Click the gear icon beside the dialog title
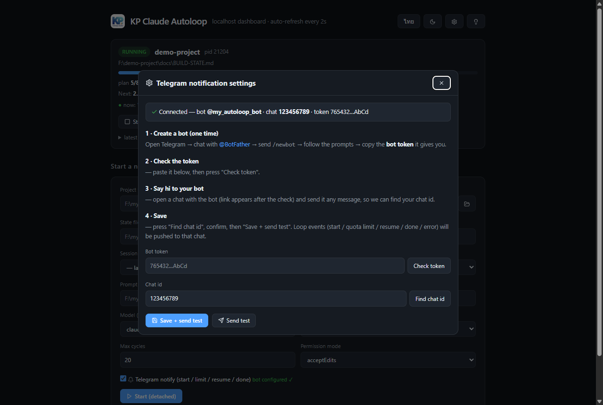The image size is (603, 405). (149, 83)
